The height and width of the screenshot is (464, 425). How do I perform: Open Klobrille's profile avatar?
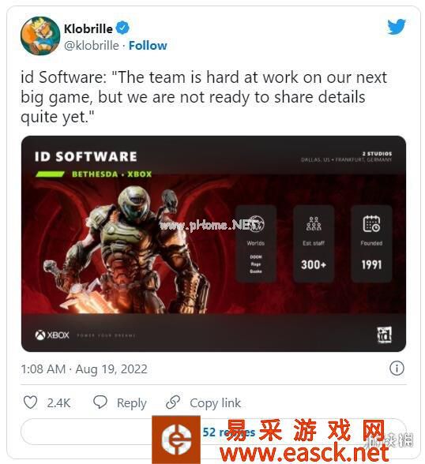(40, 36)
